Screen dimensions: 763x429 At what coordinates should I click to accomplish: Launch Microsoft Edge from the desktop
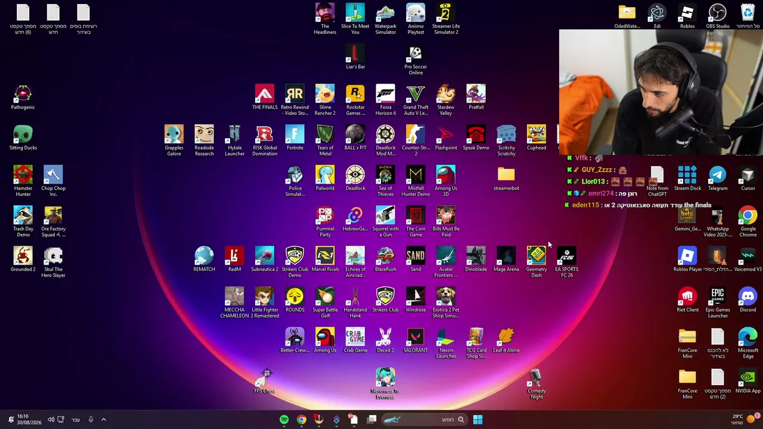(748, 343)
